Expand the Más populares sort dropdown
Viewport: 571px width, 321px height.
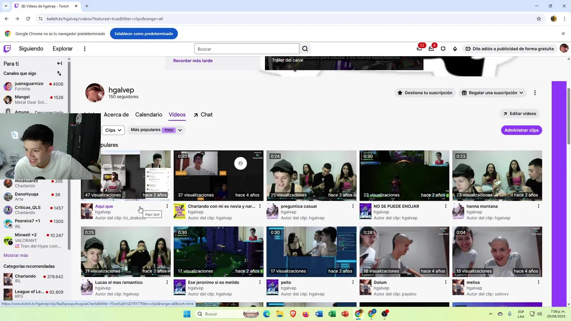pos(157,130)
